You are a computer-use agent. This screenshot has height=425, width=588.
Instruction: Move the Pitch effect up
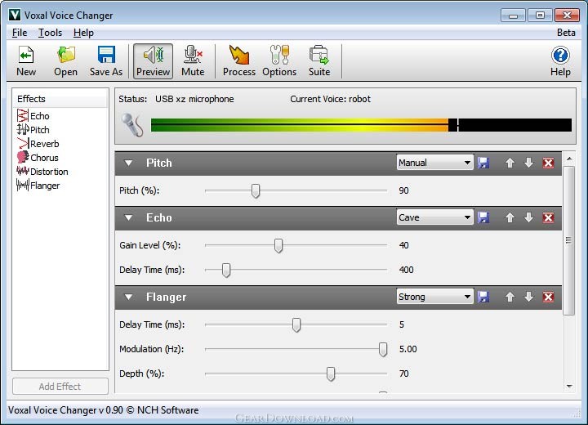[510, 163]
